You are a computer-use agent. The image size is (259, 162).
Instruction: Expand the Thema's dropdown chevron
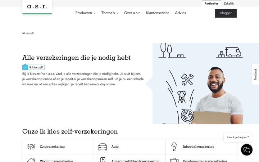pyautogui.click(x=117, y=13)
